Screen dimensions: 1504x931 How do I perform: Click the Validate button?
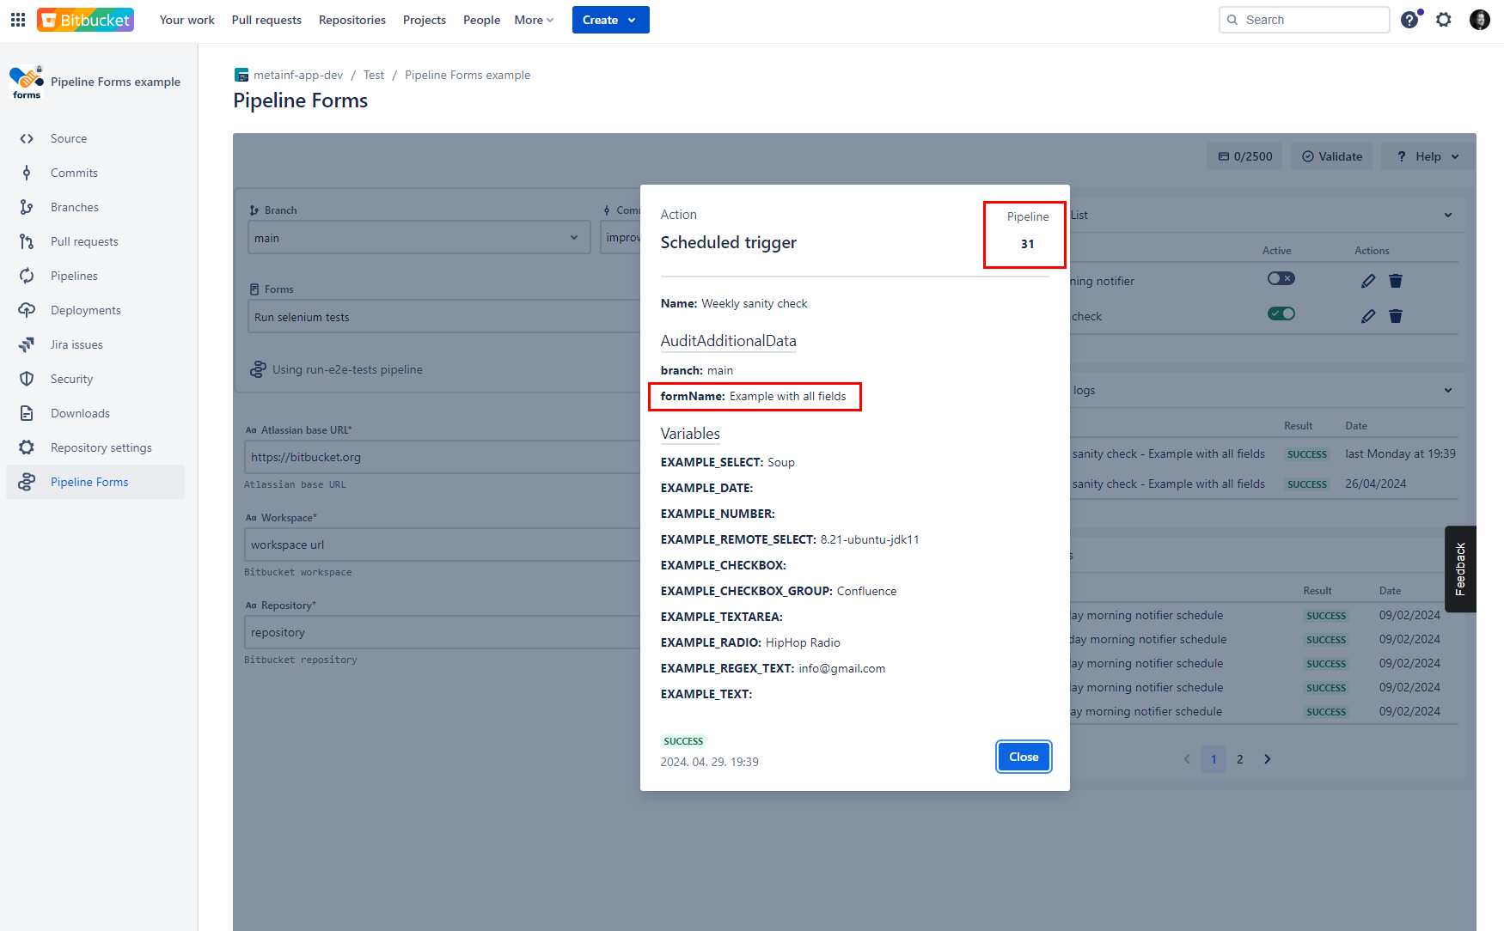(x=1331, y=156)
